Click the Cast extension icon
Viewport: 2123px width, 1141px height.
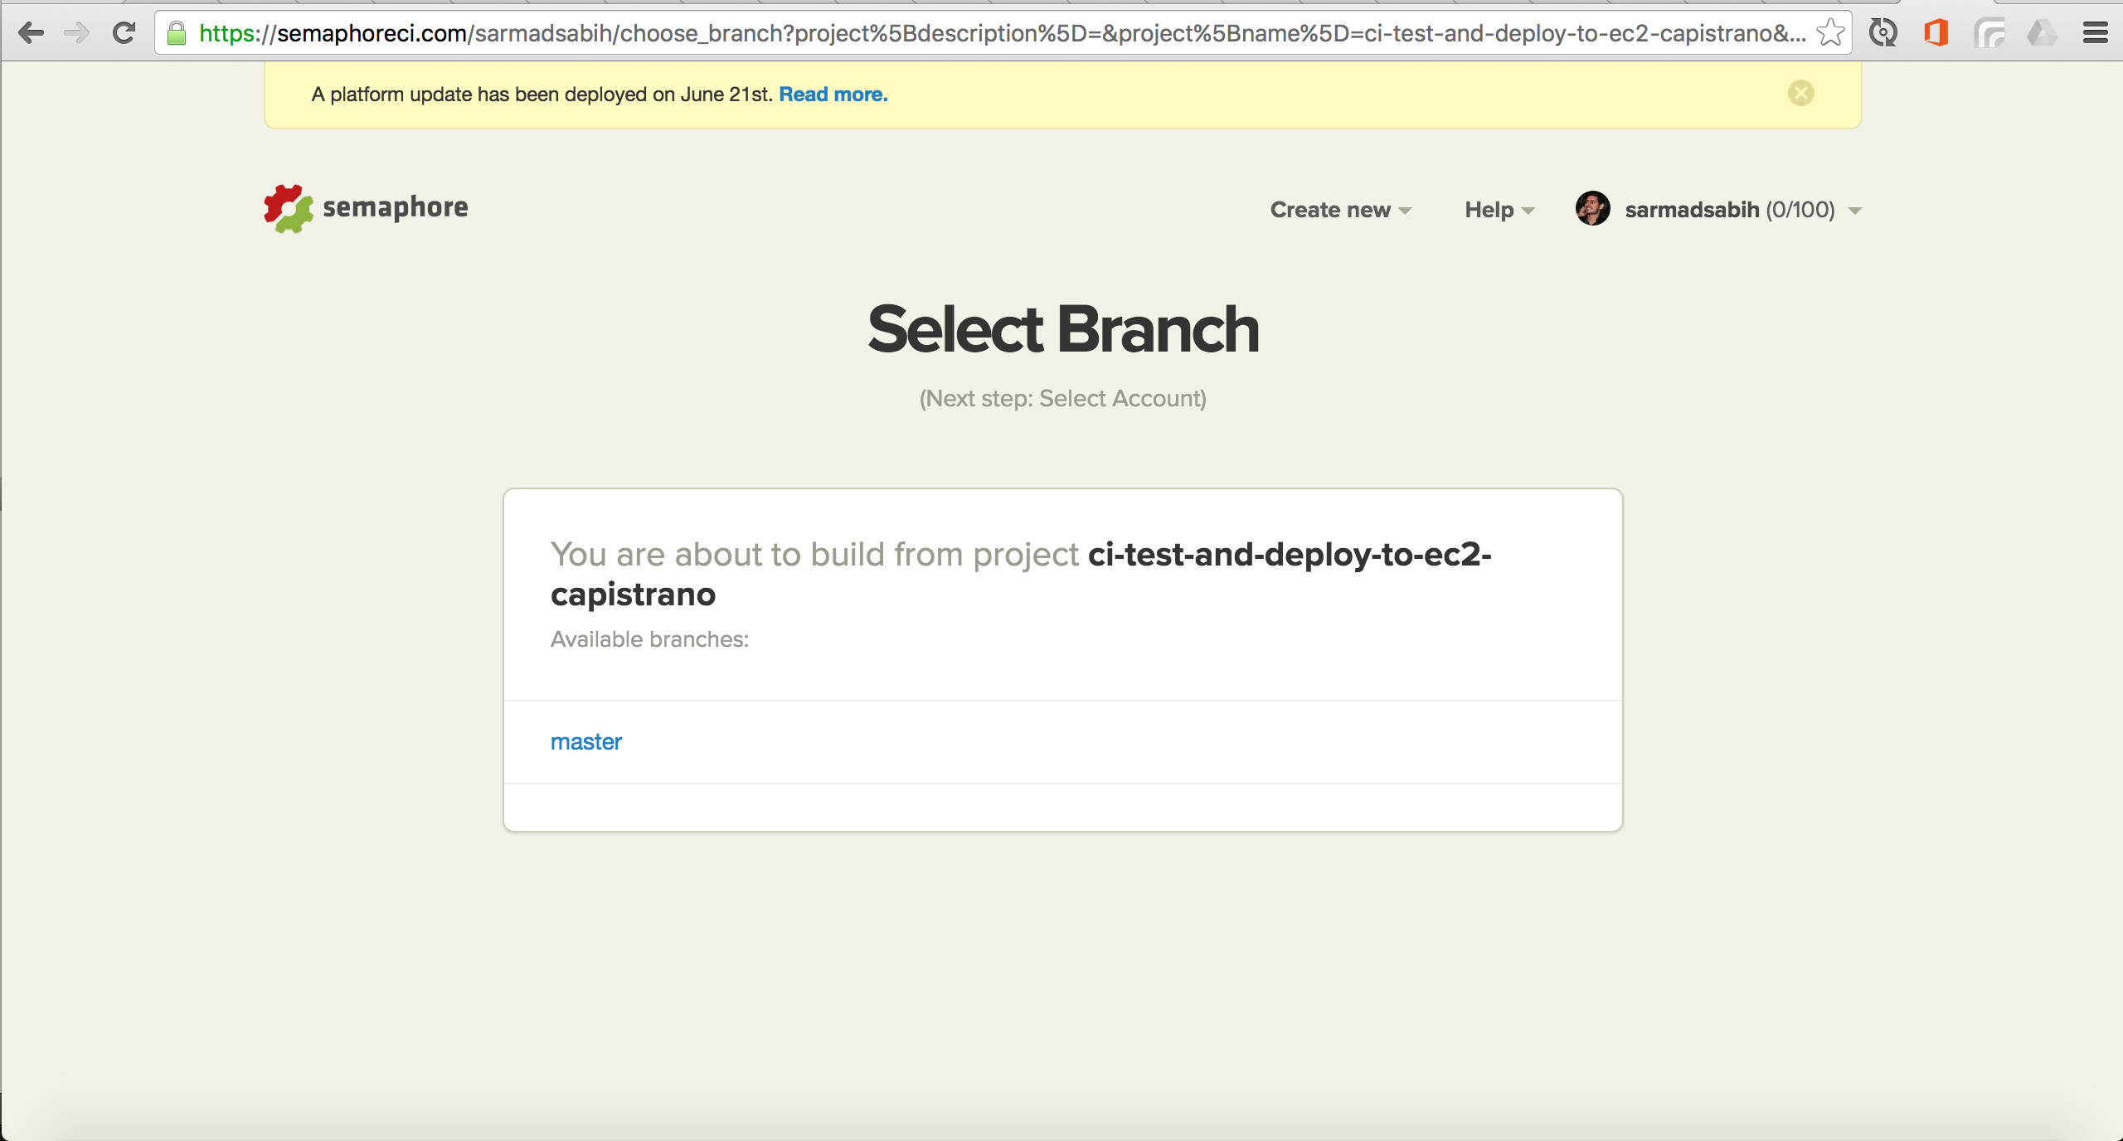[x=1989, y=33]
